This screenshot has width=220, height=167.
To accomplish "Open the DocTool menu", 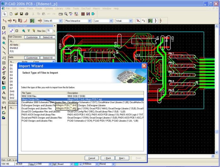I will pyautogui.click(x=86, y=8).
